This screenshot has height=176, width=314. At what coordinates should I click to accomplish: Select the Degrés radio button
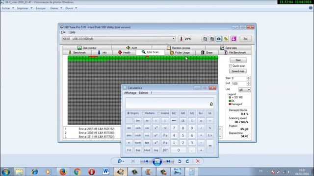click(x=129, y=113)
